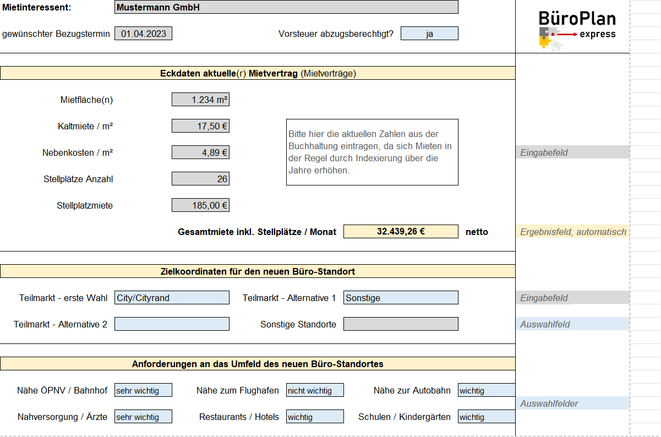Open the Restaurants / Hotels dropdown

[x=315, y=417]
